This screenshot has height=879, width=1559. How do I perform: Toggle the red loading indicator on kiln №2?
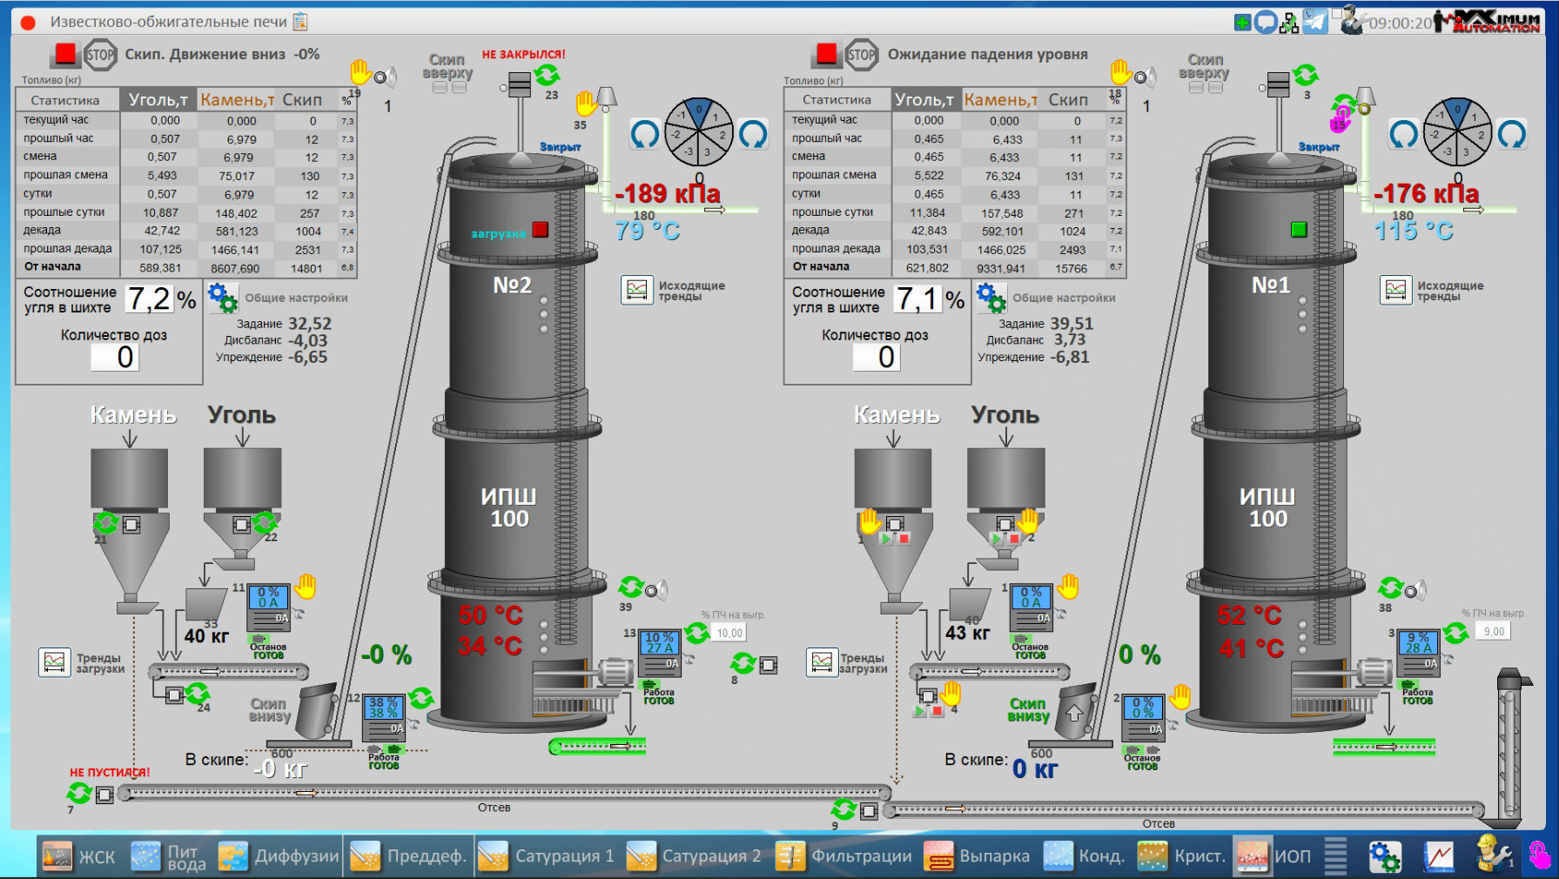[x=541, y=230]
